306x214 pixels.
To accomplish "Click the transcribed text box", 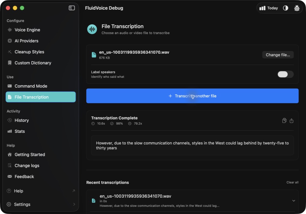I will coord(192,146).
